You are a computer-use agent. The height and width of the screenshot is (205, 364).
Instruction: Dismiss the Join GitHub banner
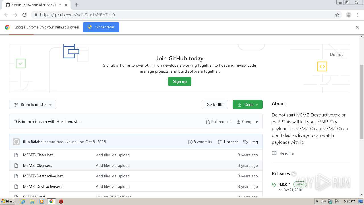click(336, 54)
